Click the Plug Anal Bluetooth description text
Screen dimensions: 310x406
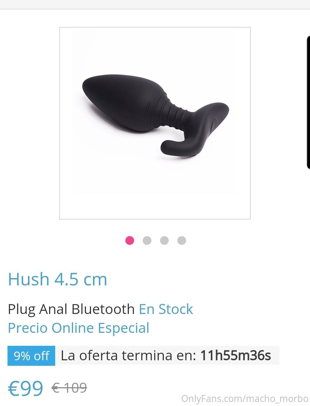[x=71, y=309]
